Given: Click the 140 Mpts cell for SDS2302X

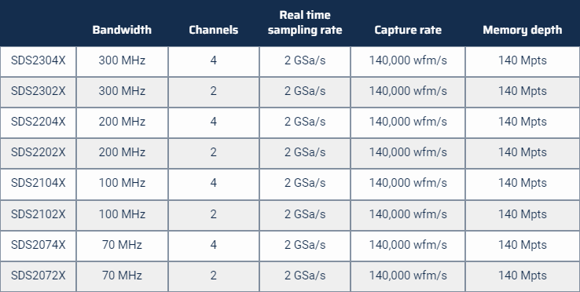Looking at the screenshot, I should (x=523, y=91).
